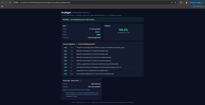Click 'atorvastatin_20 is in stock' obligation row
The height and width of the screenshot is (105, 205).
coord(102,57)
